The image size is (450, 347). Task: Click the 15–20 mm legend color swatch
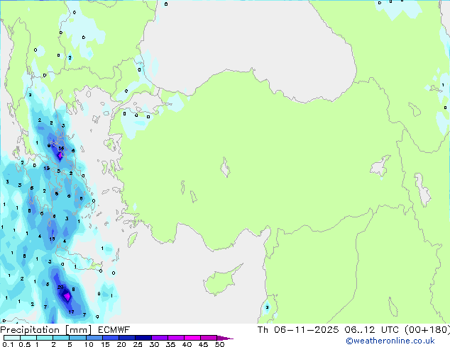tap(110, 338)
